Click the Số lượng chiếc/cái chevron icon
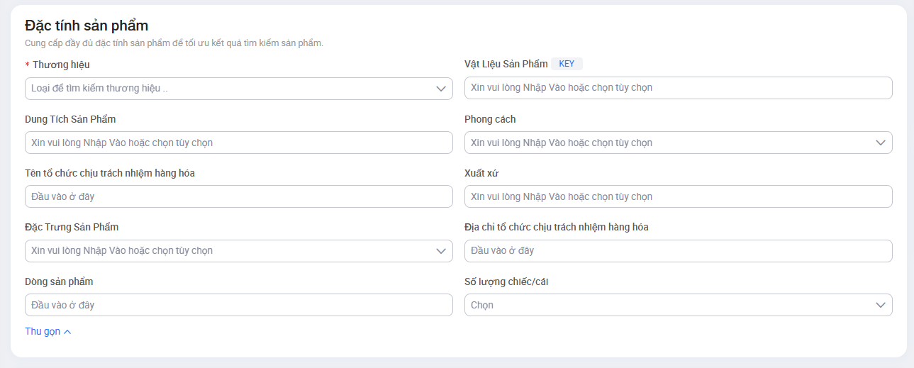Screen dimensions: 914x368 881,305
